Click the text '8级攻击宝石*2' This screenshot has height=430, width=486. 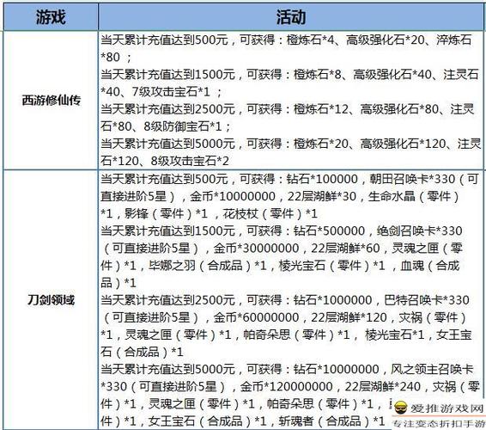tap(190, 161)
